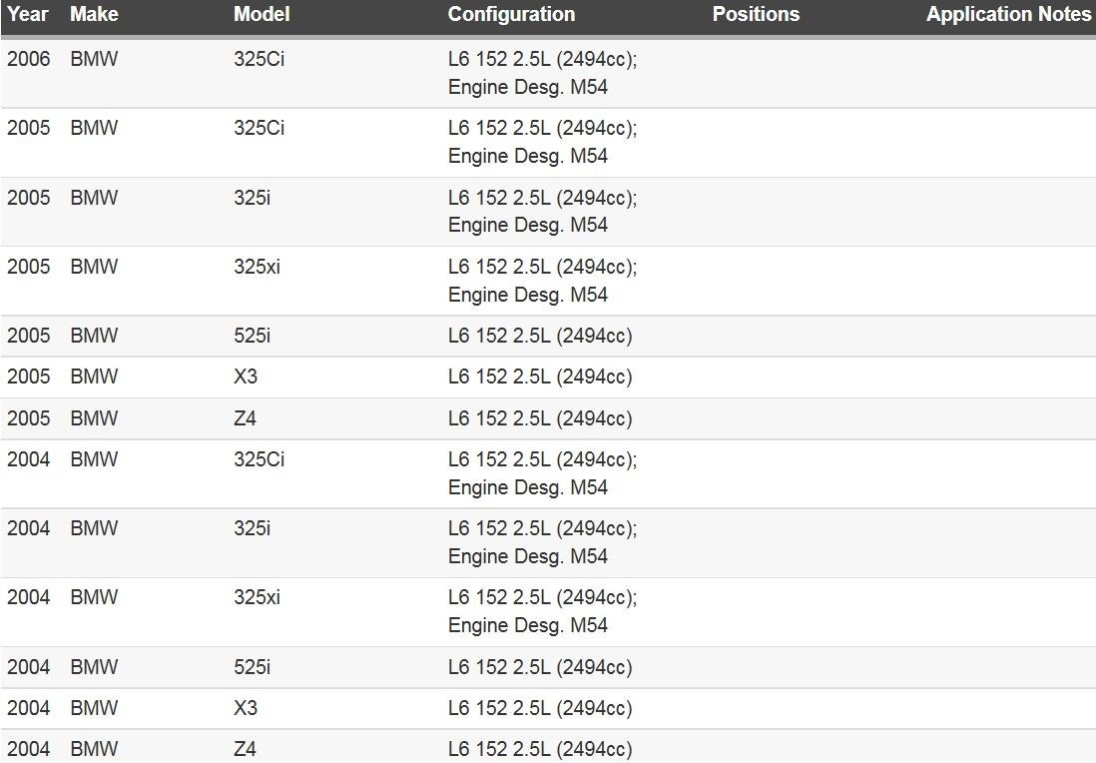Screen dimensions: 1096x763
Task: Click the Application Notes column header
Action: 1008,14
